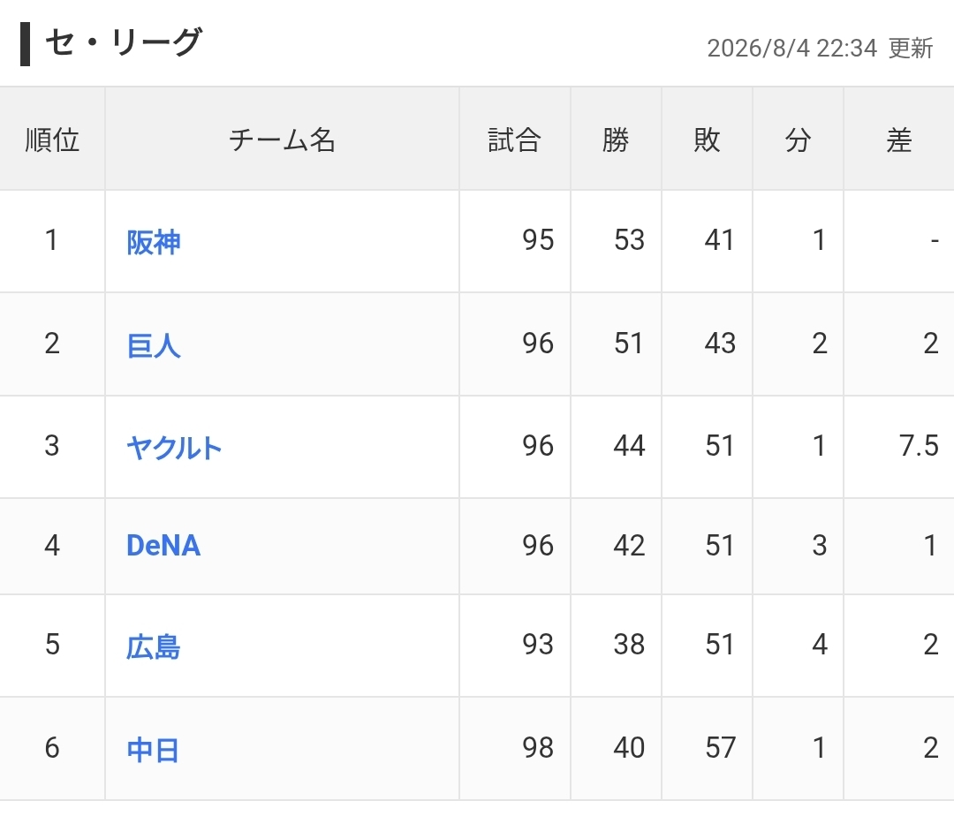Click 広島's draw count 4
954x816 pixels.
click(x=820, y=644)
